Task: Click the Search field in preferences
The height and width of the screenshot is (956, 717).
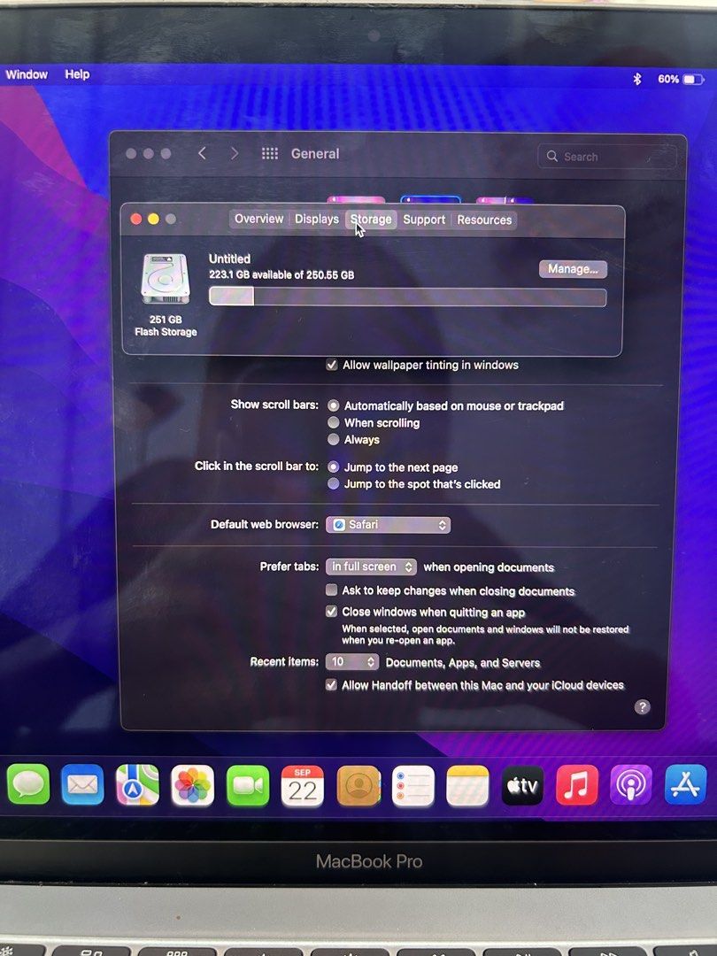Action: [607, 156]
